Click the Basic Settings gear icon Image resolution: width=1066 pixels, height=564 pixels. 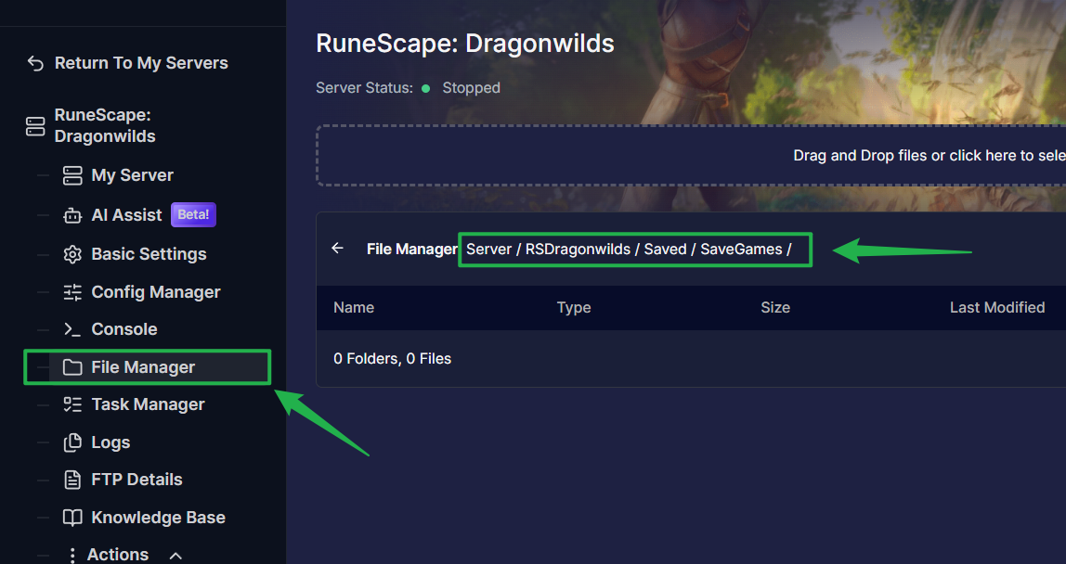pos(72,254)
